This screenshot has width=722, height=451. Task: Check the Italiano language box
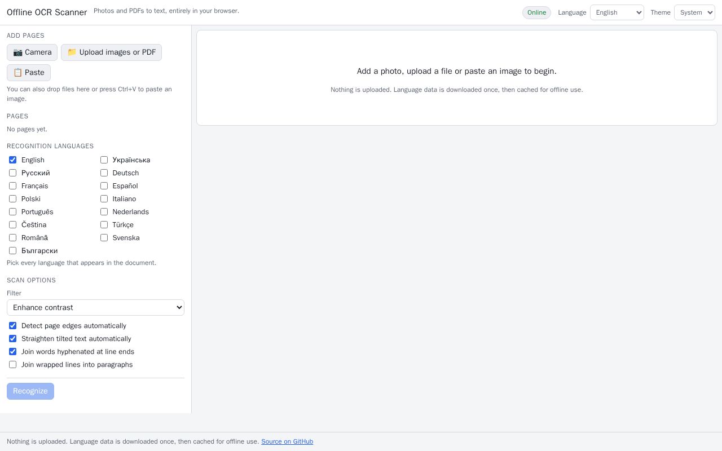tap(104, 199)
